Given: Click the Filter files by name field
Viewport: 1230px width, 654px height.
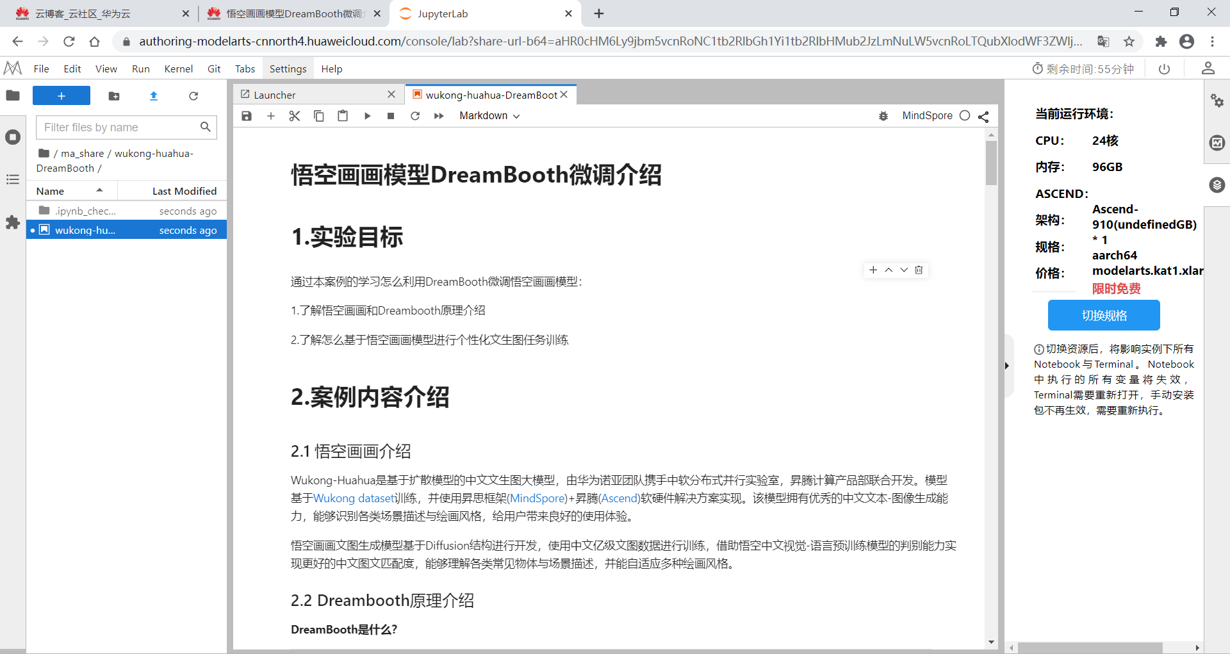Looking at the screenshot, I should pyautogui.click(x=126, y=127).
